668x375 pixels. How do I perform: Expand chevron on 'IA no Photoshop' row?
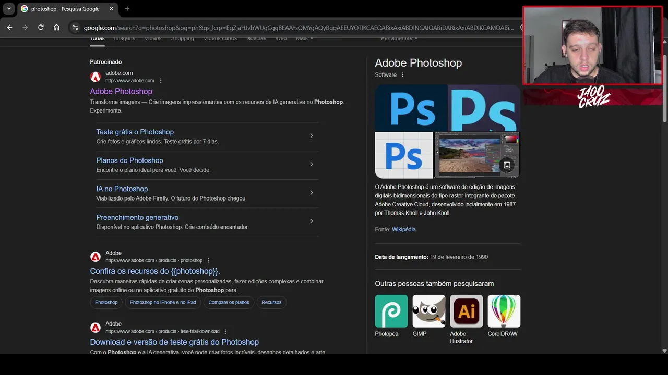point(312,193)
